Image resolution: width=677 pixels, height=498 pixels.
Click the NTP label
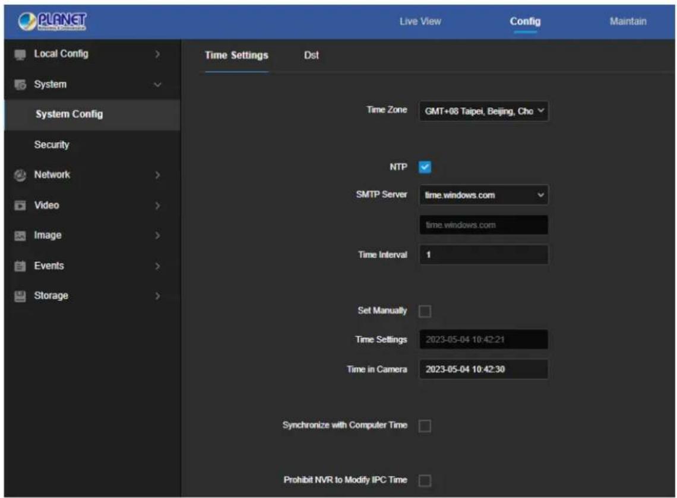[398, 167]
